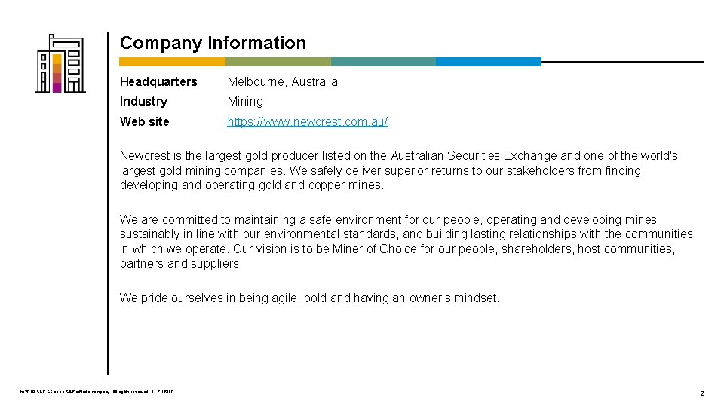Click the thin black line after color bar
Screen dimensions: 724x407
pos(623,61)
